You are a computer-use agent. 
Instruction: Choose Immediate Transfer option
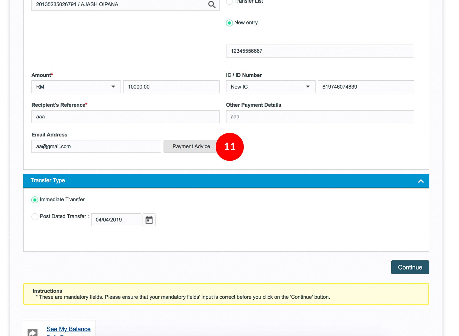click(35, 200)
